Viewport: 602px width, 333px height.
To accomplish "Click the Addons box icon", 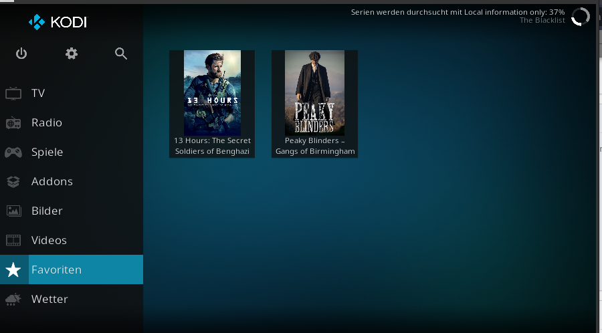I will [x=13, y=182].
